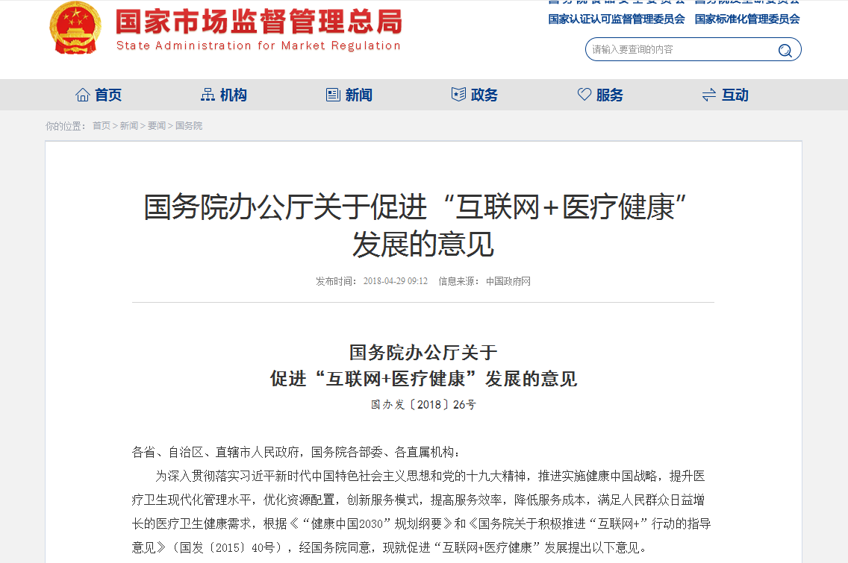Open 国家标准化管理委员会 link
The width and height of the screenshot is (848, 563).
tap(746, 19)
